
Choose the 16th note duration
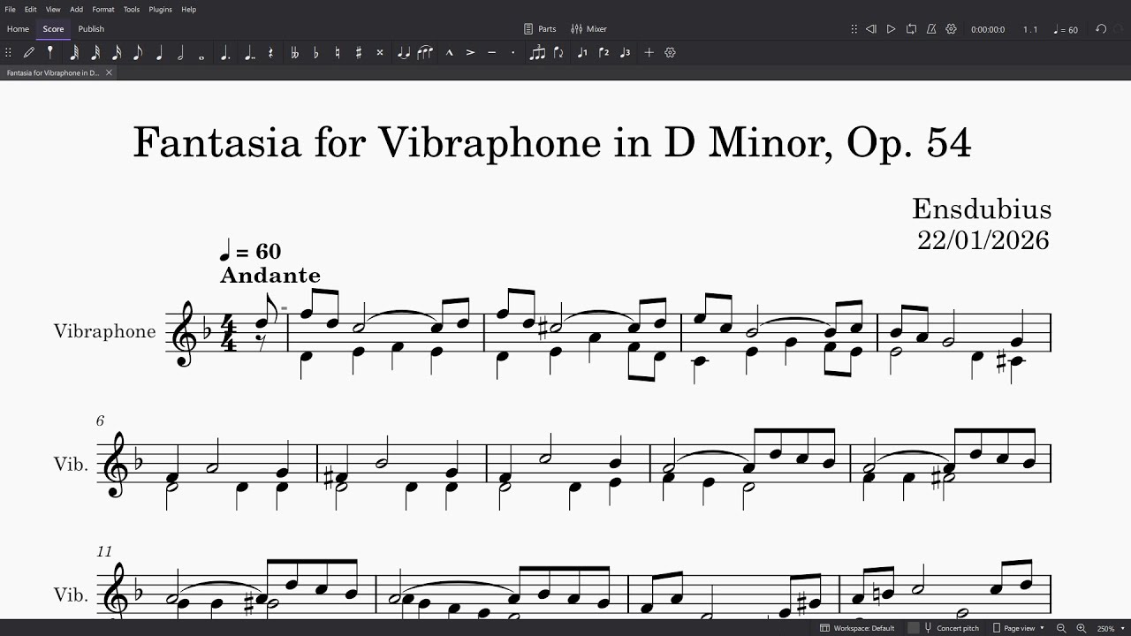coord(117,53)
